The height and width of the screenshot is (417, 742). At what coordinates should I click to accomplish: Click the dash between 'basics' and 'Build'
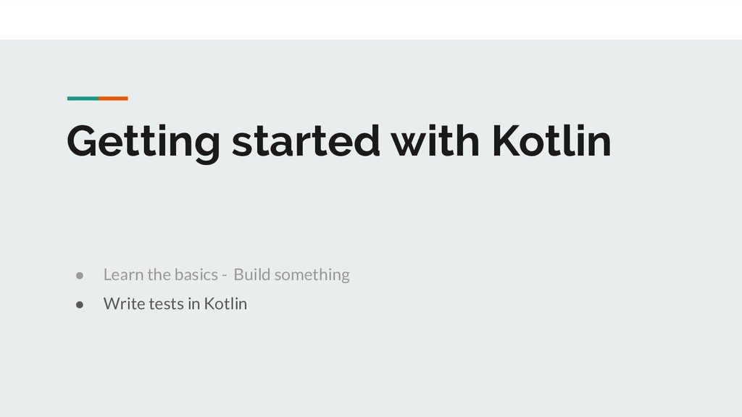point(225,276)
